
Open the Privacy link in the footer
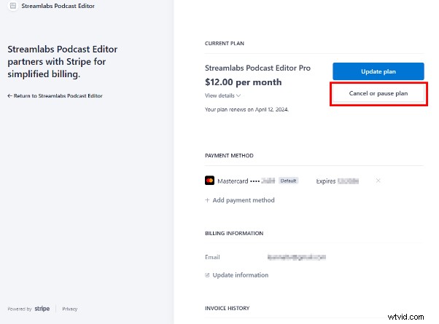pyautogui.click(x=70, y=309)
